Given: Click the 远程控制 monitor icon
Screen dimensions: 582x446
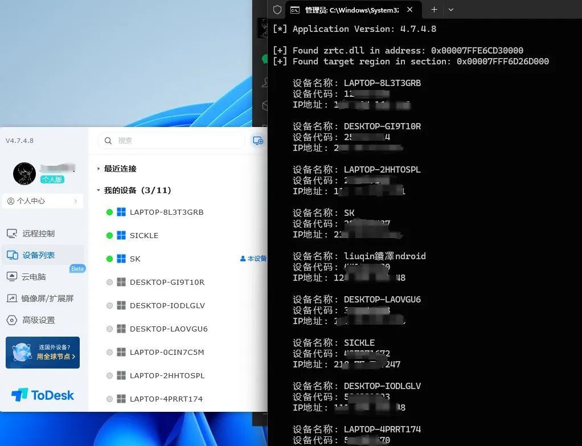Looking at the screenshot, I should tap(12, 234).
